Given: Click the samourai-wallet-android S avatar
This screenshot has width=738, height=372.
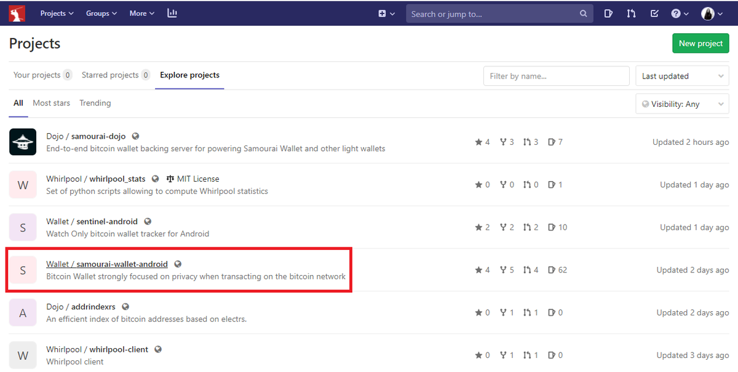Looking at the screenshot, I should click(x=23, y=270).
